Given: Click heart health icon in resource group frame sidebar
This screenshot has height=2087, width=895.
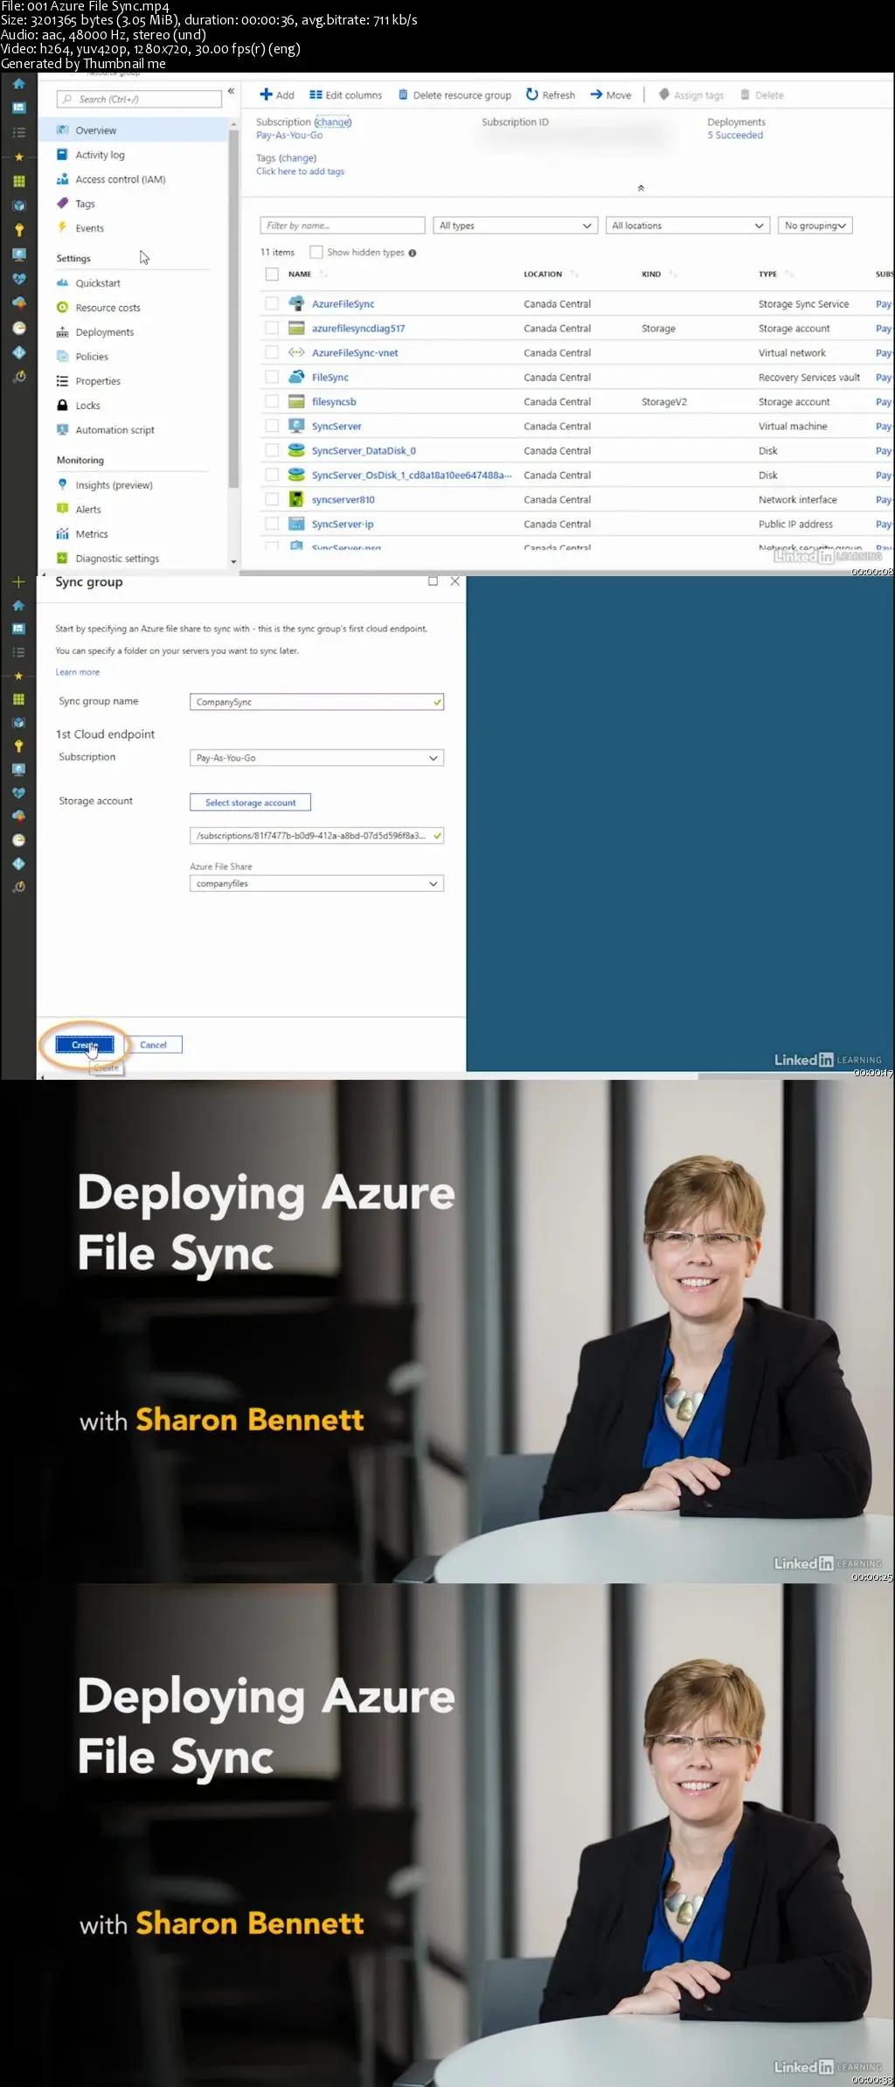Looking at the screenshot, I should click(18, 279).
